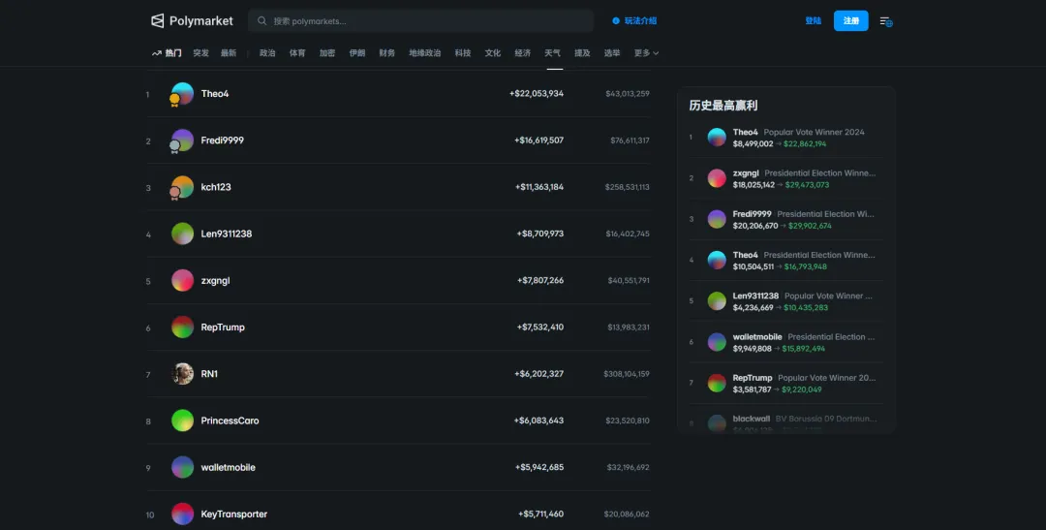Click Theo4's profit +$22,053,934

pos(537,93)
